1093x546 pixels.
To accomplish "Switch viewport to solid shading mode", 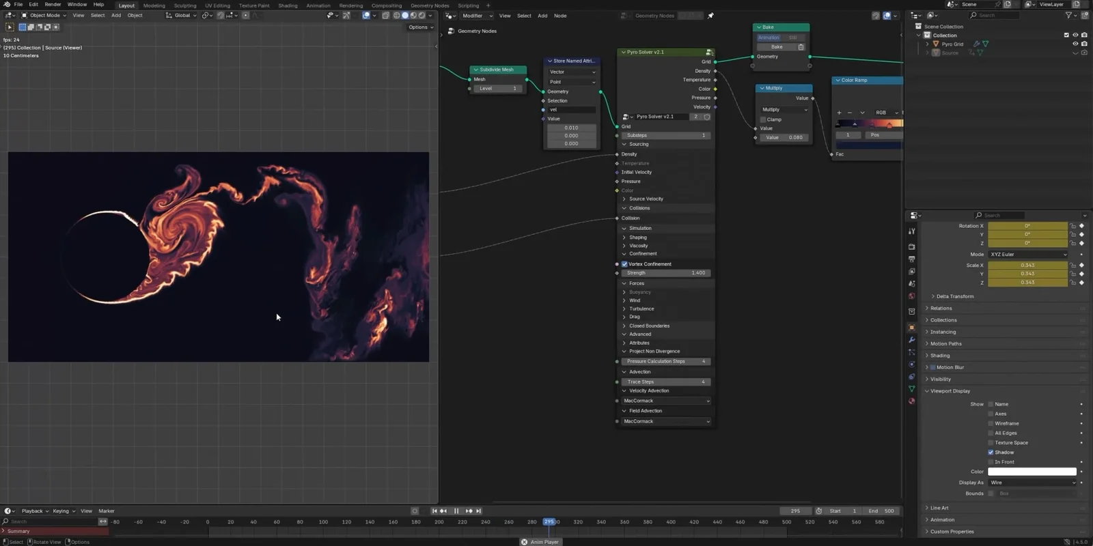I will pyautogui.click(x=405, y=15).
